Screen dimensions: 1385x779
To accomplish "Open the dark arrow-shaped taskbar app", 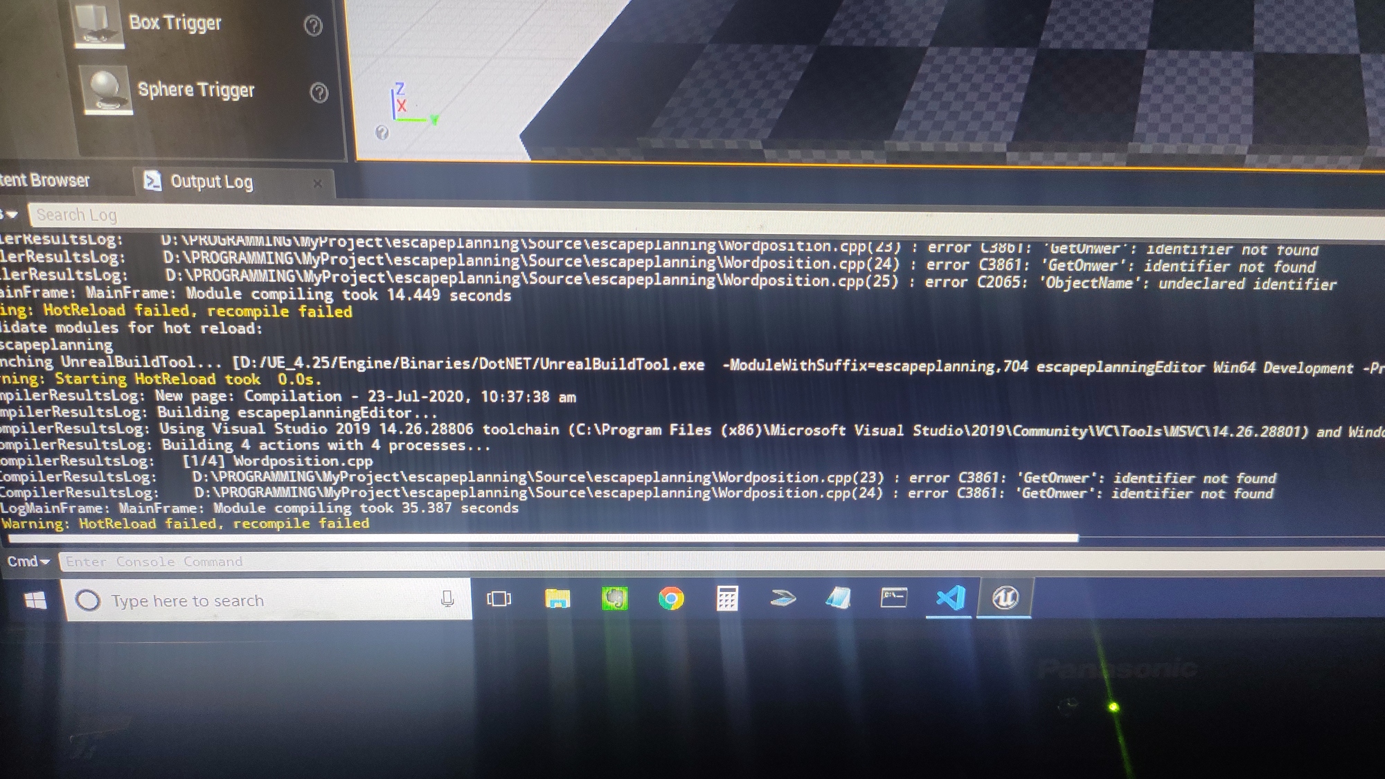I will pyautogui.click(x=783, y=598).
